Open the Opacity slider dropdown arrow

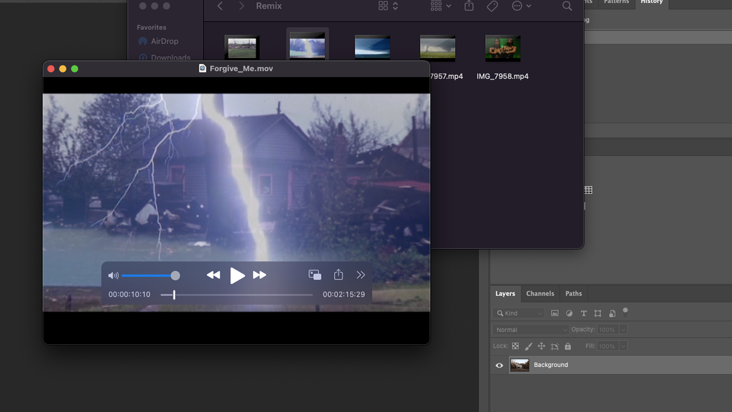623,330
